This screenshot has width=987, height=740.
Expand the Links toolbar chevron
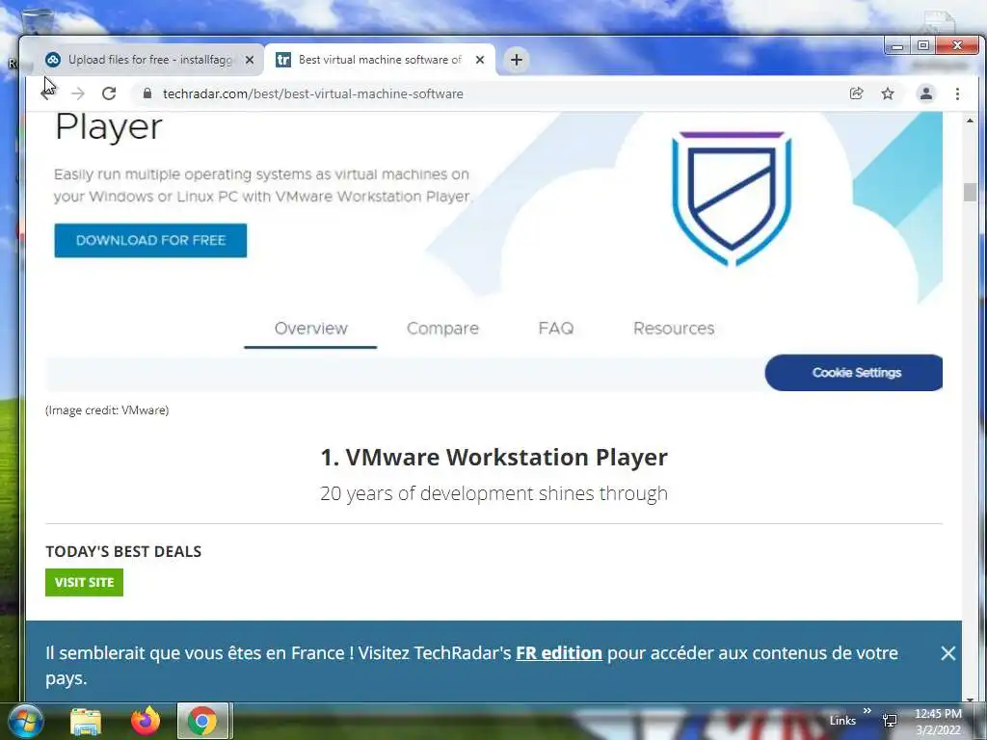867,711
